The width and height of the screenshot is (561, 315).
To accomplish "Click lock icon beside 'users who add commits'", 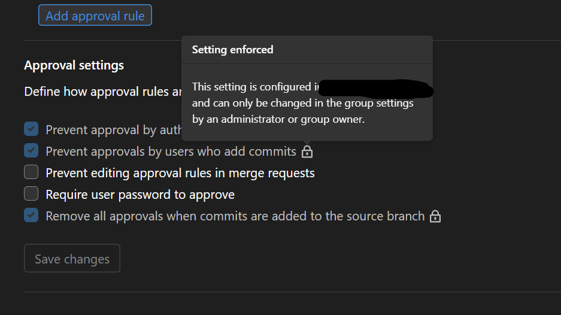I will tap(307, 152).
